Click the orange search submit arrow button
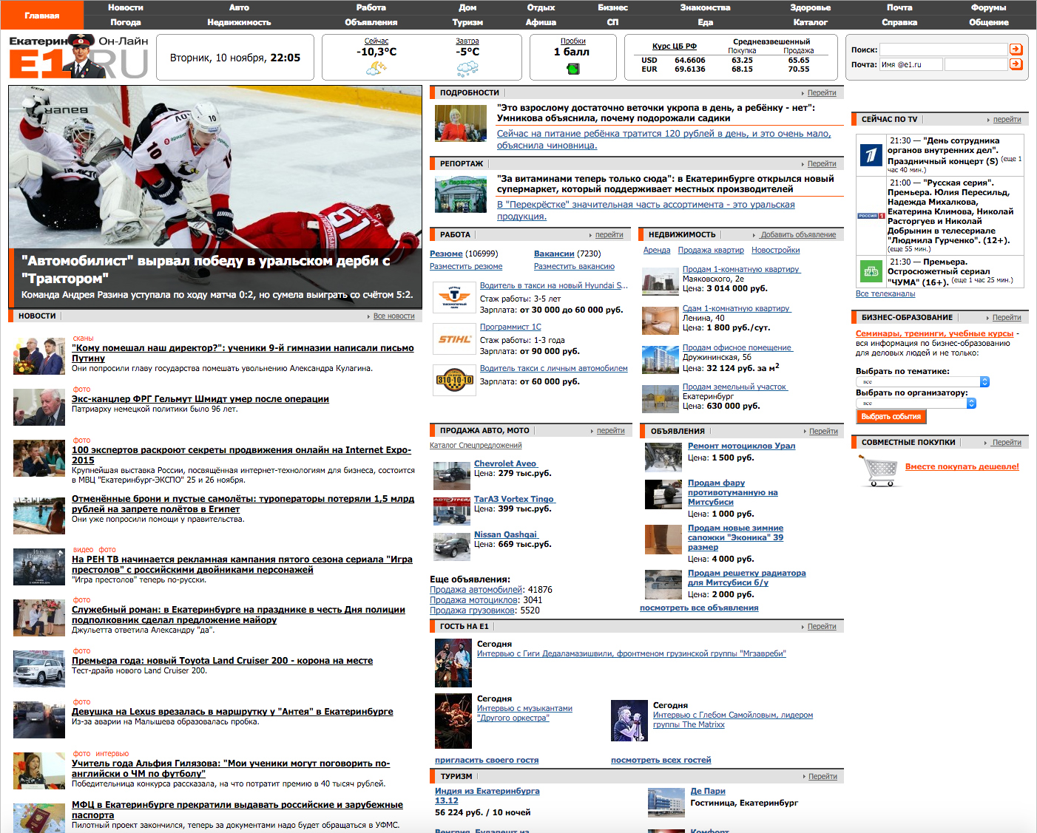The width and height of the screenshot is (1037, 833). click(1016, 50)
